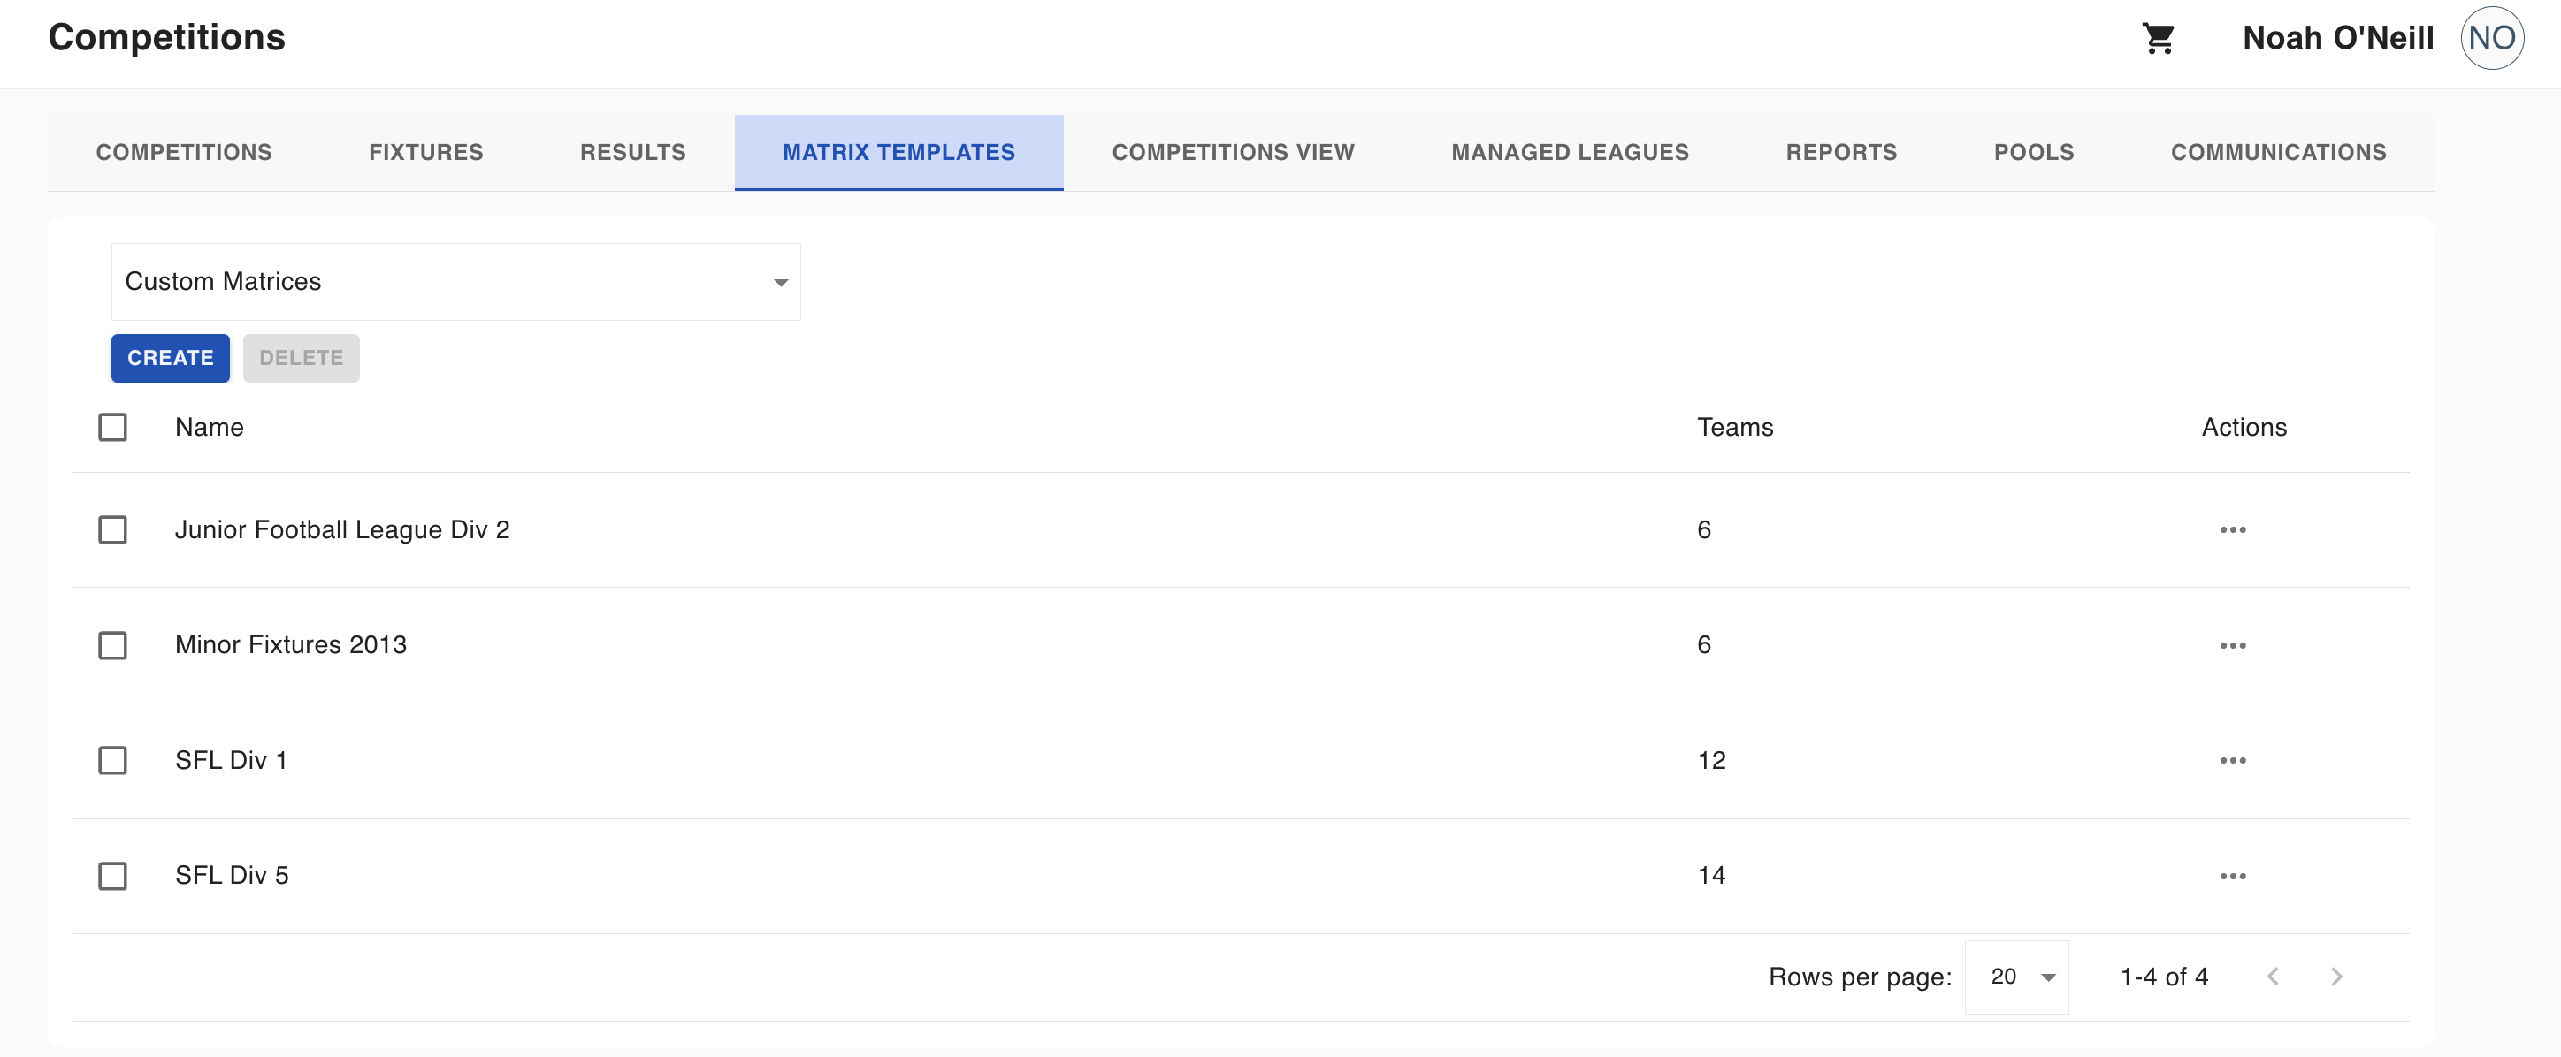2561x1057 pixels.
Task: Open the rows per page dropdown
Action: 2016,977
